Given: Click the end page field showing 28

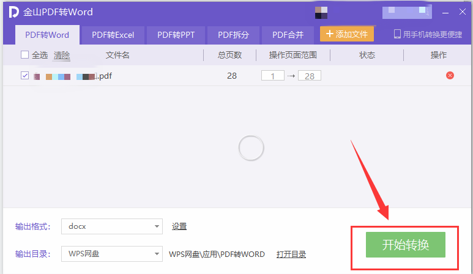Looking at the screenshot, I should tap(310, 76).
